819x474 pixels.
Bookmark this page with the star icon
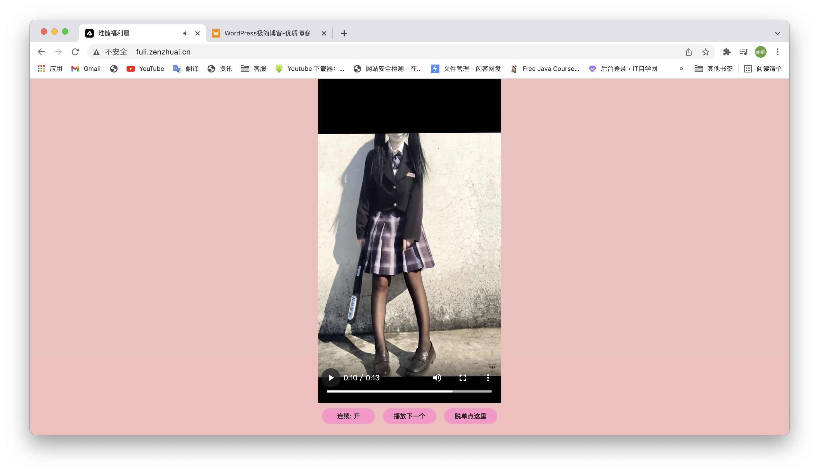(x=706, y=52)
